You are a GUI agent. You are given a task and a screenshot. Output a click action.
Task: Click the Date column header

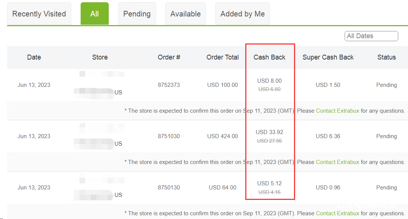click(34, 57)
